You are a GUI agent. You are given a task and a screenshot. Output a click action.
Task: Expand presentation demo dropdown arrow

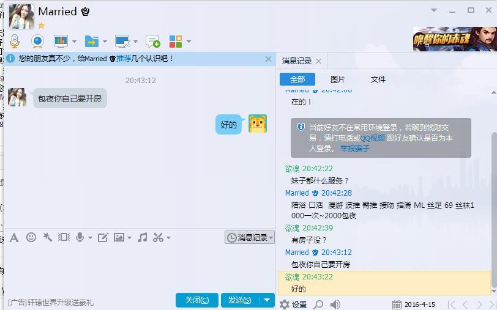(74, 42)
